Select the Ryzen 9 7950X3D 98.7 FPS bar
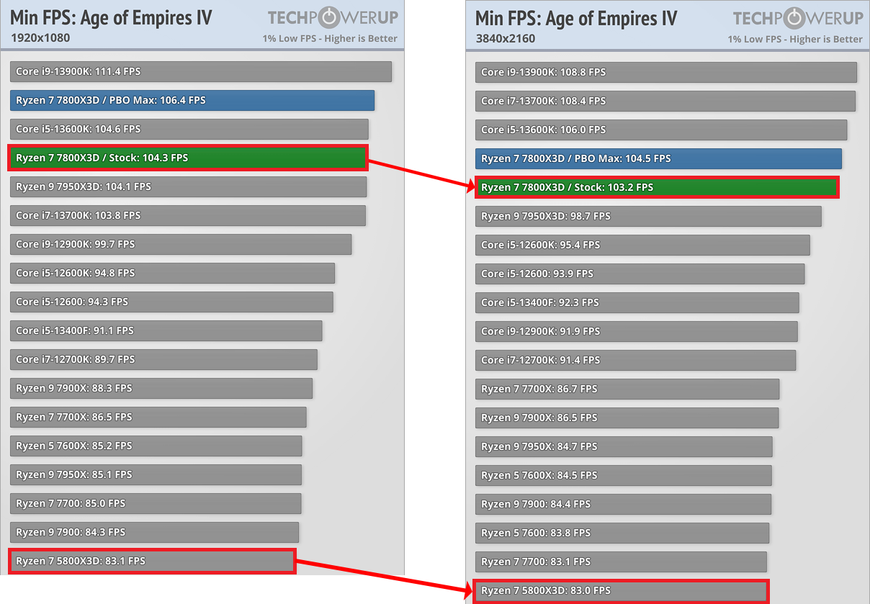The width and height of the screenshot is (870, 604). click(648, 216)
